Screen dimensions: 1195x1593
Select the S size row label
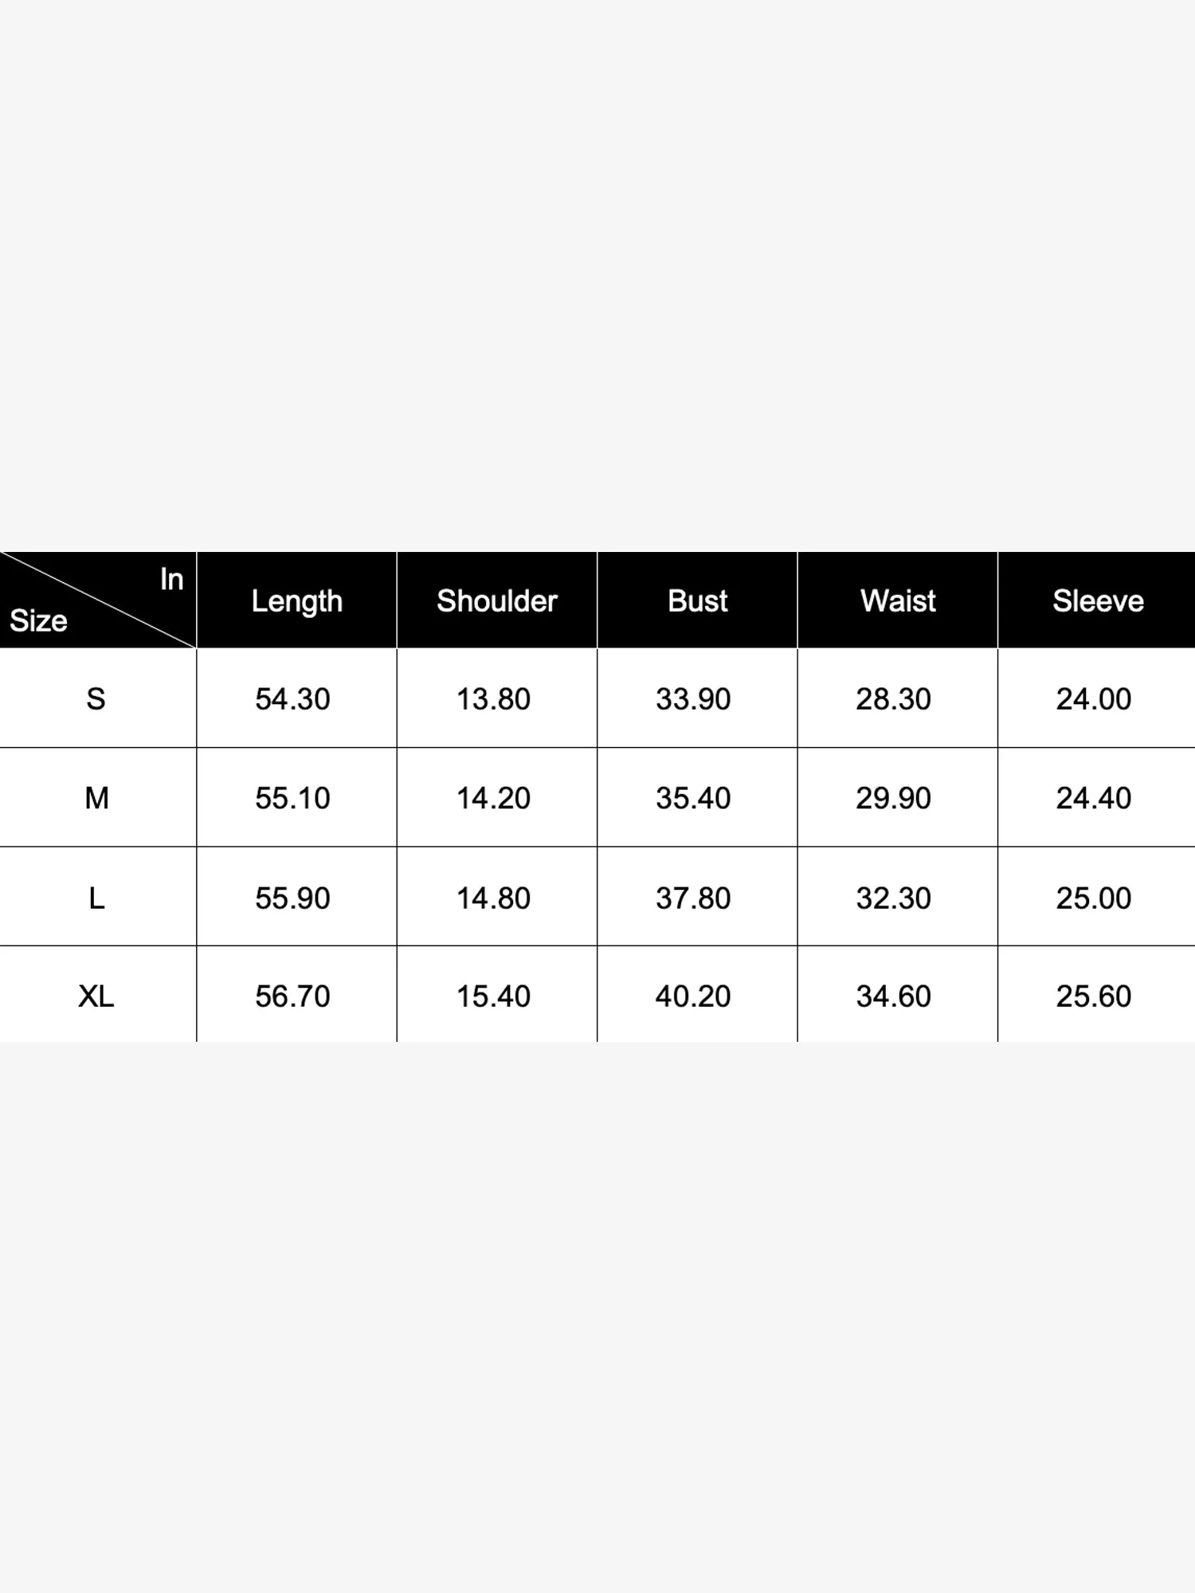[96, 699]
